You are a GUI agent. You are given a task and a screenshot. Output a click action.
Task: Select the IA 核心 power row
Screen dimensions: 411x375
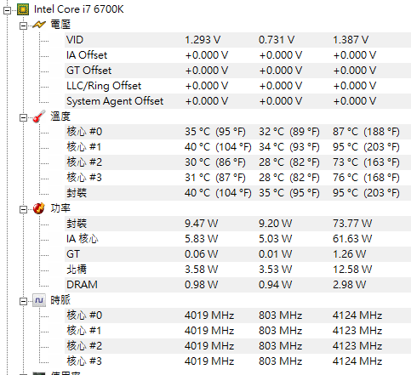[237, 239]
